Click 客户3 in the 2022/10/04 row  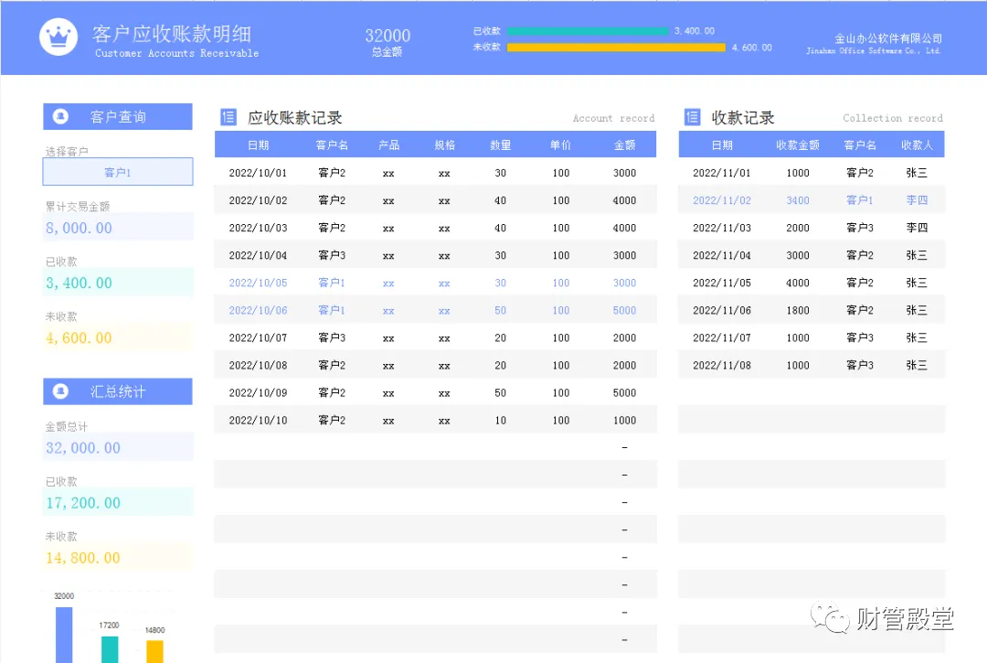coord(332,255)
